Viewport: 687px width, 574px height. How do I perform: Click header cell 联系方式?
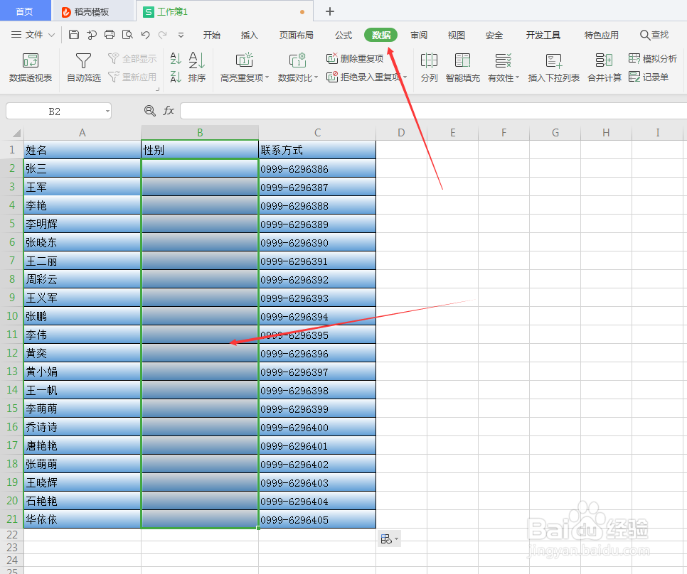click(317, 150)
